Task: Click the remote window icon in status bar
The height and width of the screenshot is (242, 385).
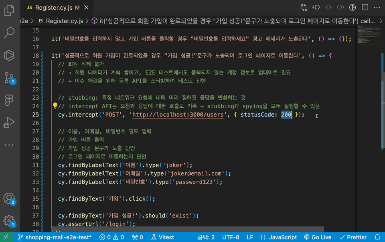Action: click(6, 237)
